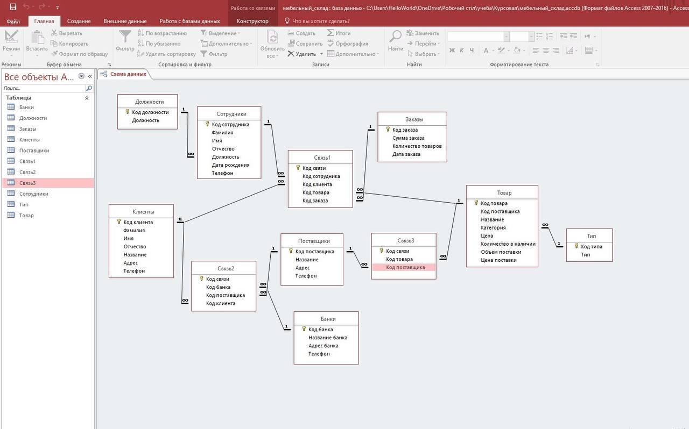Click the Удалить record command

coord(301,54)
